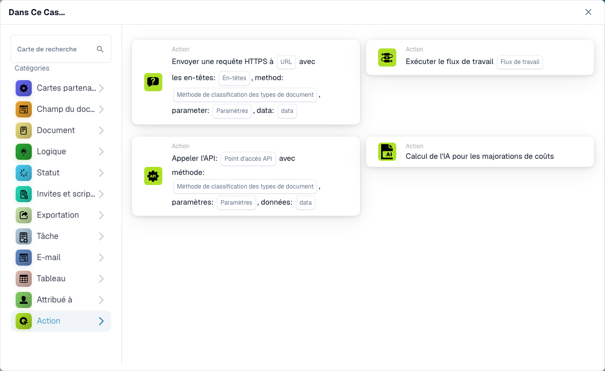Click the AI cost calculation card icon
The height and width of the screenshot is (371, 605).
(387, 152)
